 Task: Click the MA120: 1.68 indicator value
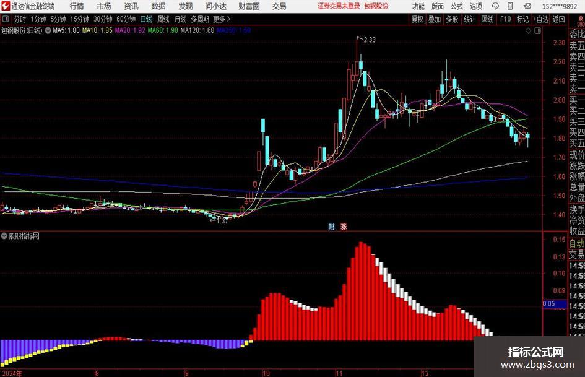click(197, 30)
